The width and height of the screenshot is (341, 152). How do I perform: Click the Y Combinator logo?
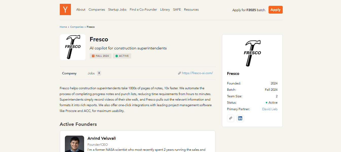click(x=65, y=10)
